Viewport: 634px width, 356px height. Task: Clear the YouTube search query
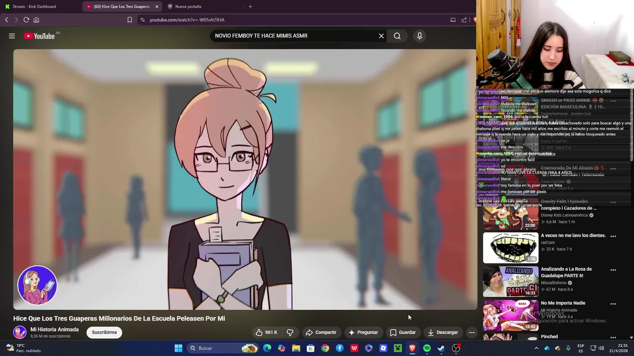tap(381, 36)
